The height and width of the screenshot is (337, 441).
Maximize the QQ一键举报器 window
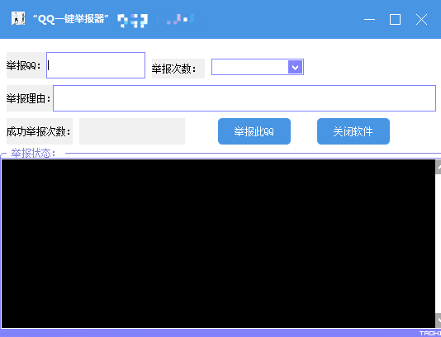(x=395, y=19)
